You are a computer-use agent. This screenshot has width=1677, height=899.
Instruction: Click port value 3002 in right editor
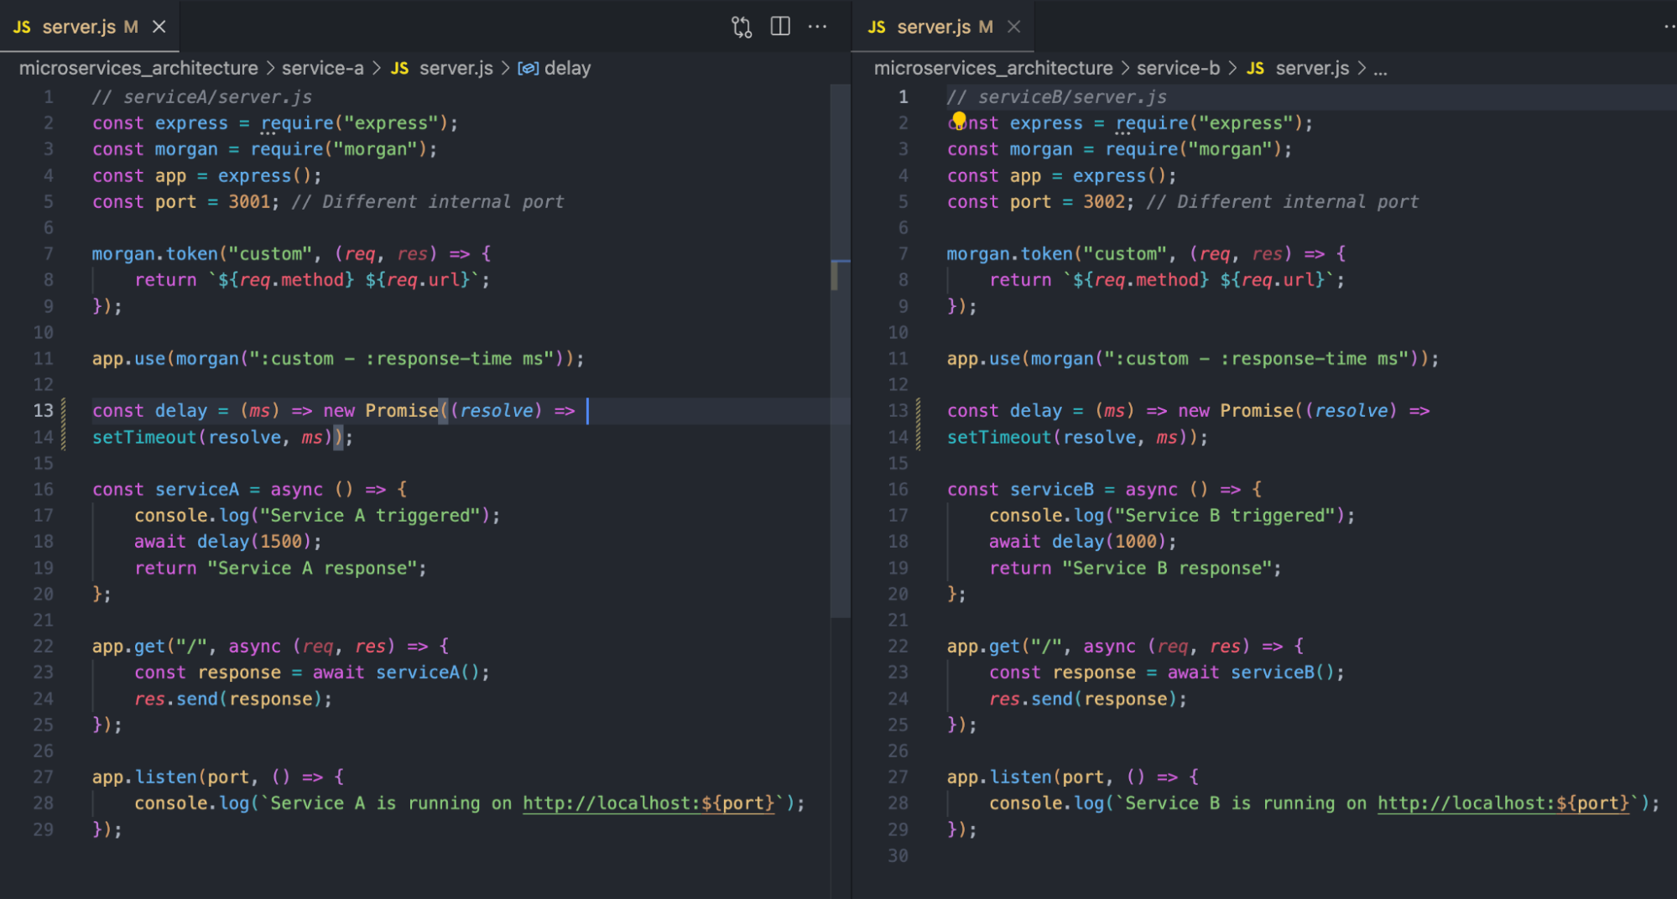[1104, 202]
